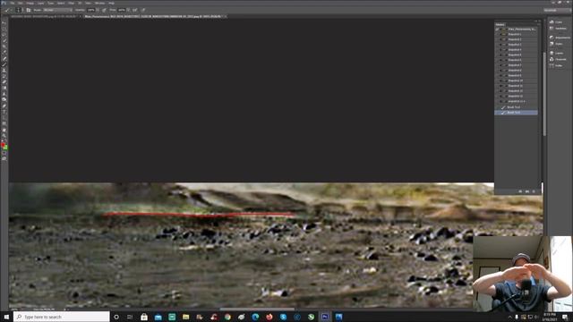Select the highlighted last Brush Tool state

tap(516, 113)
